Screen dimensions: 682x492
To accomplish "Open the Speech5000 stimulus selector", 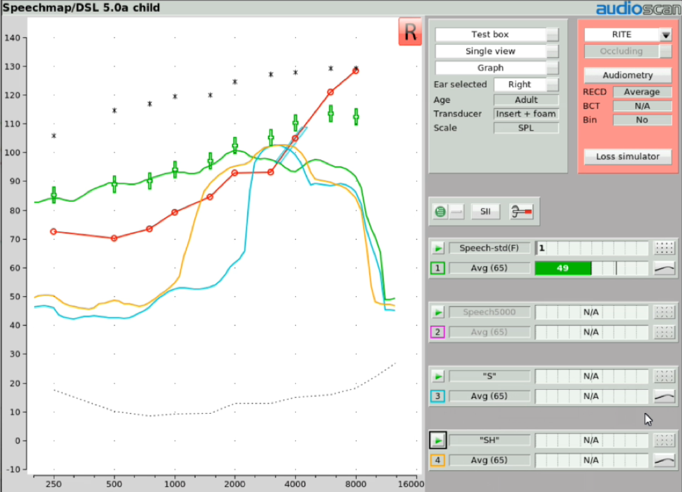I will (489, 312).
